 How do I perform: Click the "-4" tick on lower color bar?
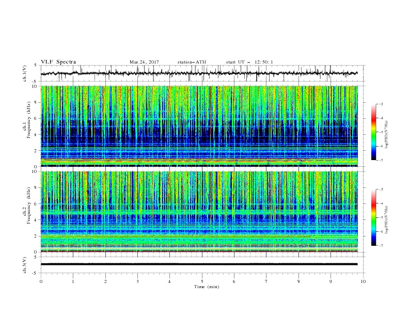pyautogui.click(x=381, y=203)
